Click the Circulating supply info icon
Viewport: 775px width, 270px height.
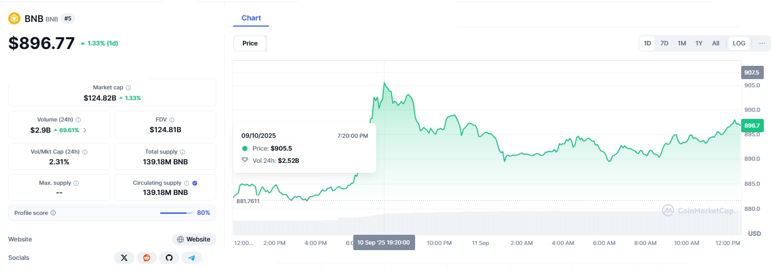click(x=187, y=183)
